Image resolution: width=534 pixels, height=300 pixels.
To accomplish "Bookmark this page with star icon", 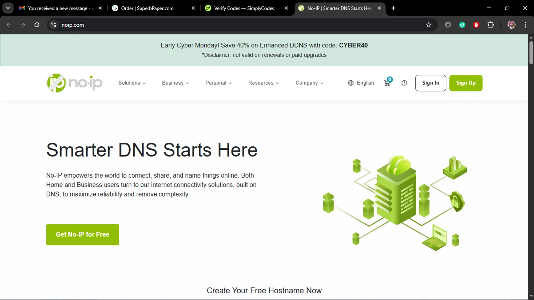I will pyautogui.click(x=429, y=25).
